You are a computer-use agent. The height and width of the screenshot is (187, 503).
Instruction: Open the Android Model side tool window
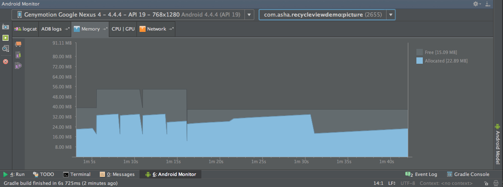click(x=497, y=144)
